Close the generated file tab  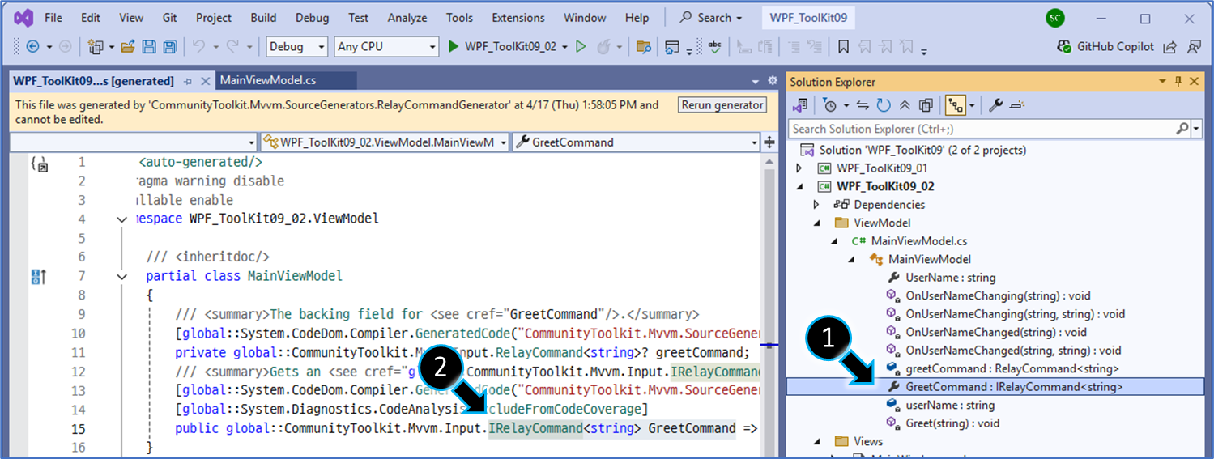pyautogui.click(x=204, y=81)
